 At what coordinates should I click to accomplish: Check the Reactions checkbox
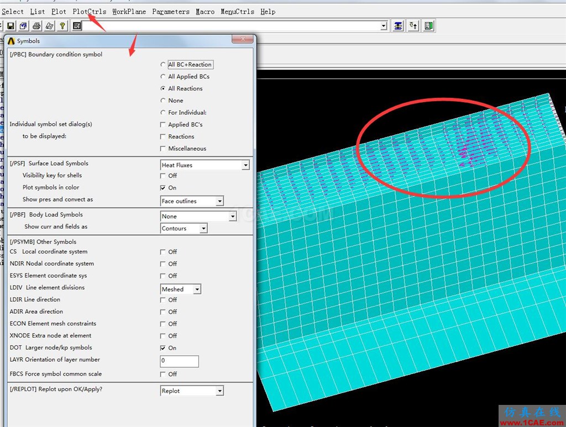[163, 136]
